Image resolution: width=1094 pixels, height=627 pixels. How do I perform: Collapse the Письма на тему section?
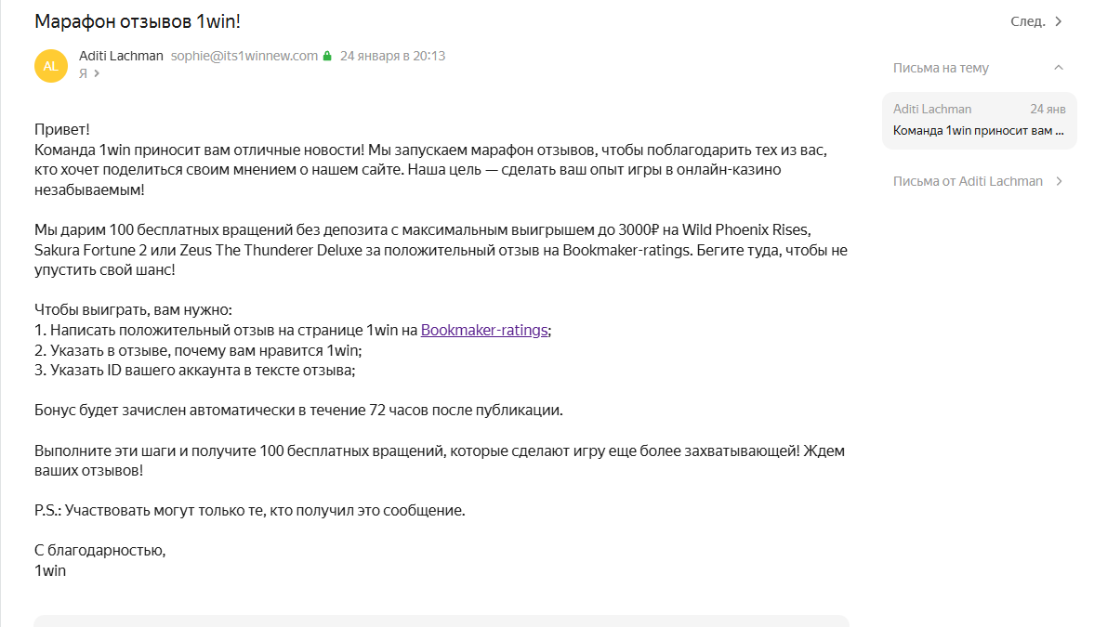pyautogui.click(x=1058, y=68)
